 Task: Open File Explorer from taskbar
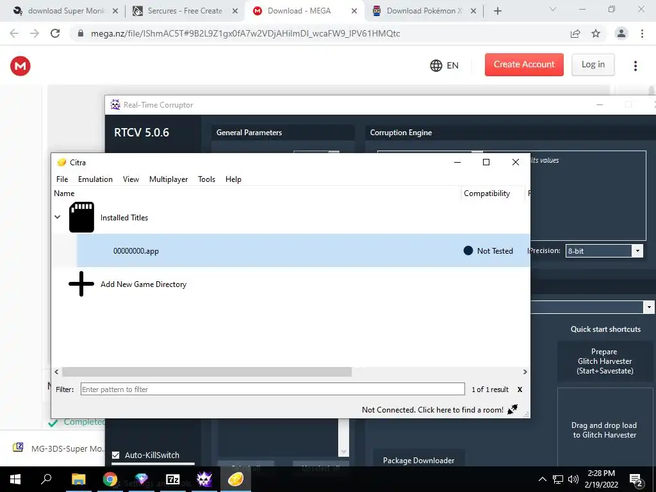[x=78, y=479]
